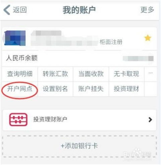
Task: Open 投资理财 in the action grid
Action: (126, 89)
